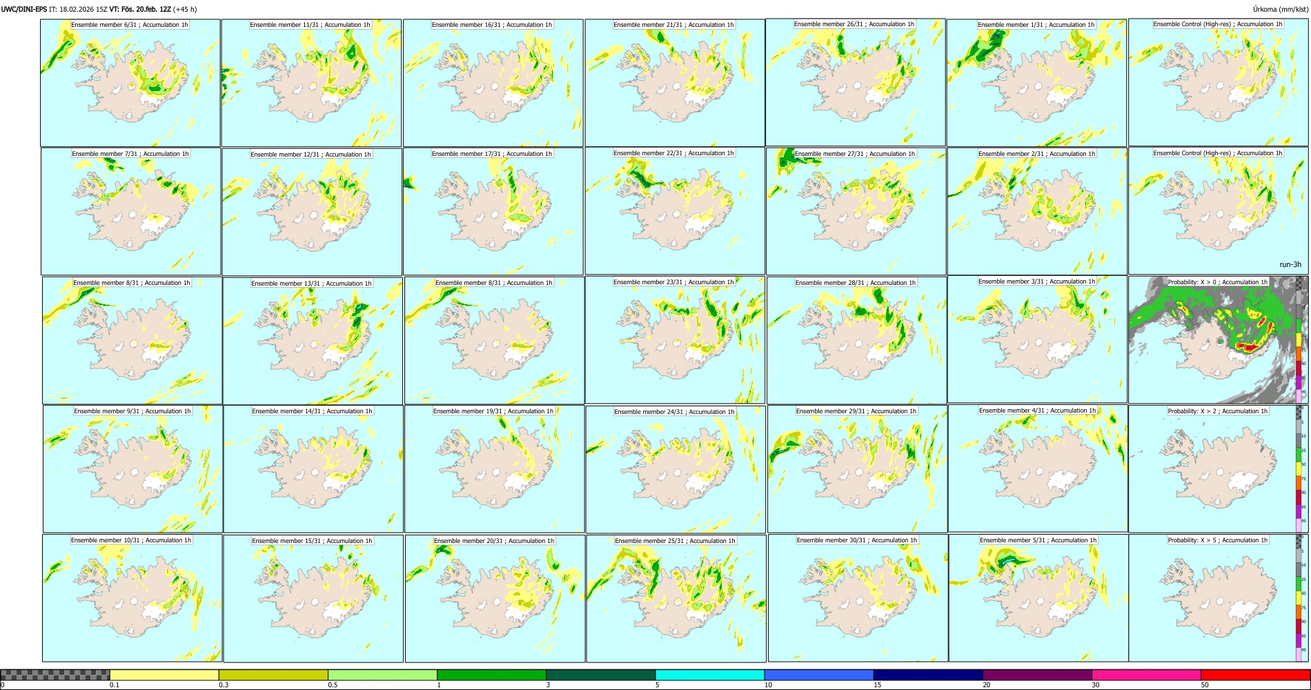
Task: Select the 'Ensemble member 24/31' title text
Action: pyautogui.click(x=674, y=412)
